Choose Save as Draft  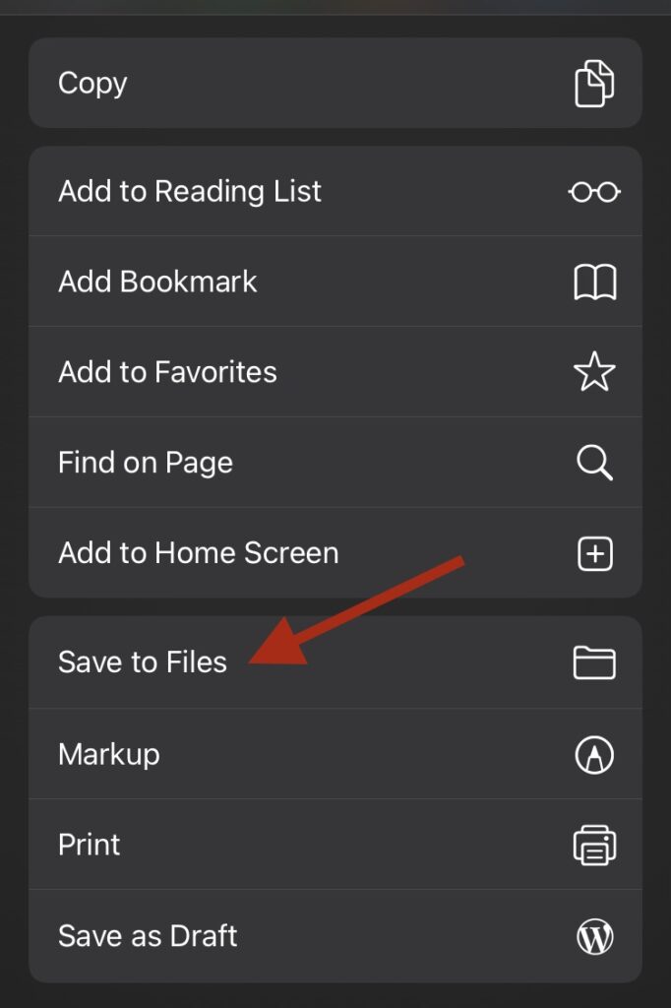[335, 936]
